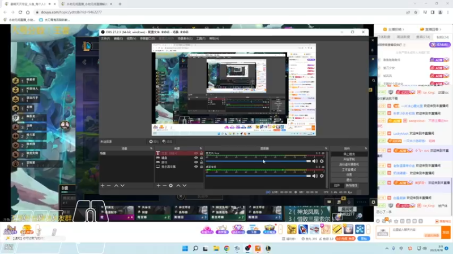Toggle lock on the 显示器采集 source

pyautogui.click(x=202, y=167)
